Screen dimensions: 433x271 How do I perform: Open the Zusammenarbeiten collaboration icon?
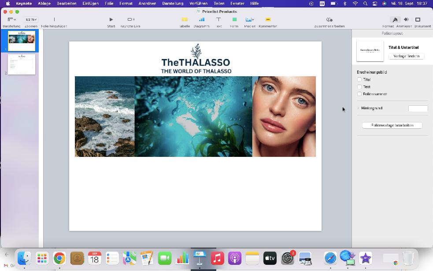click(329, 20)
